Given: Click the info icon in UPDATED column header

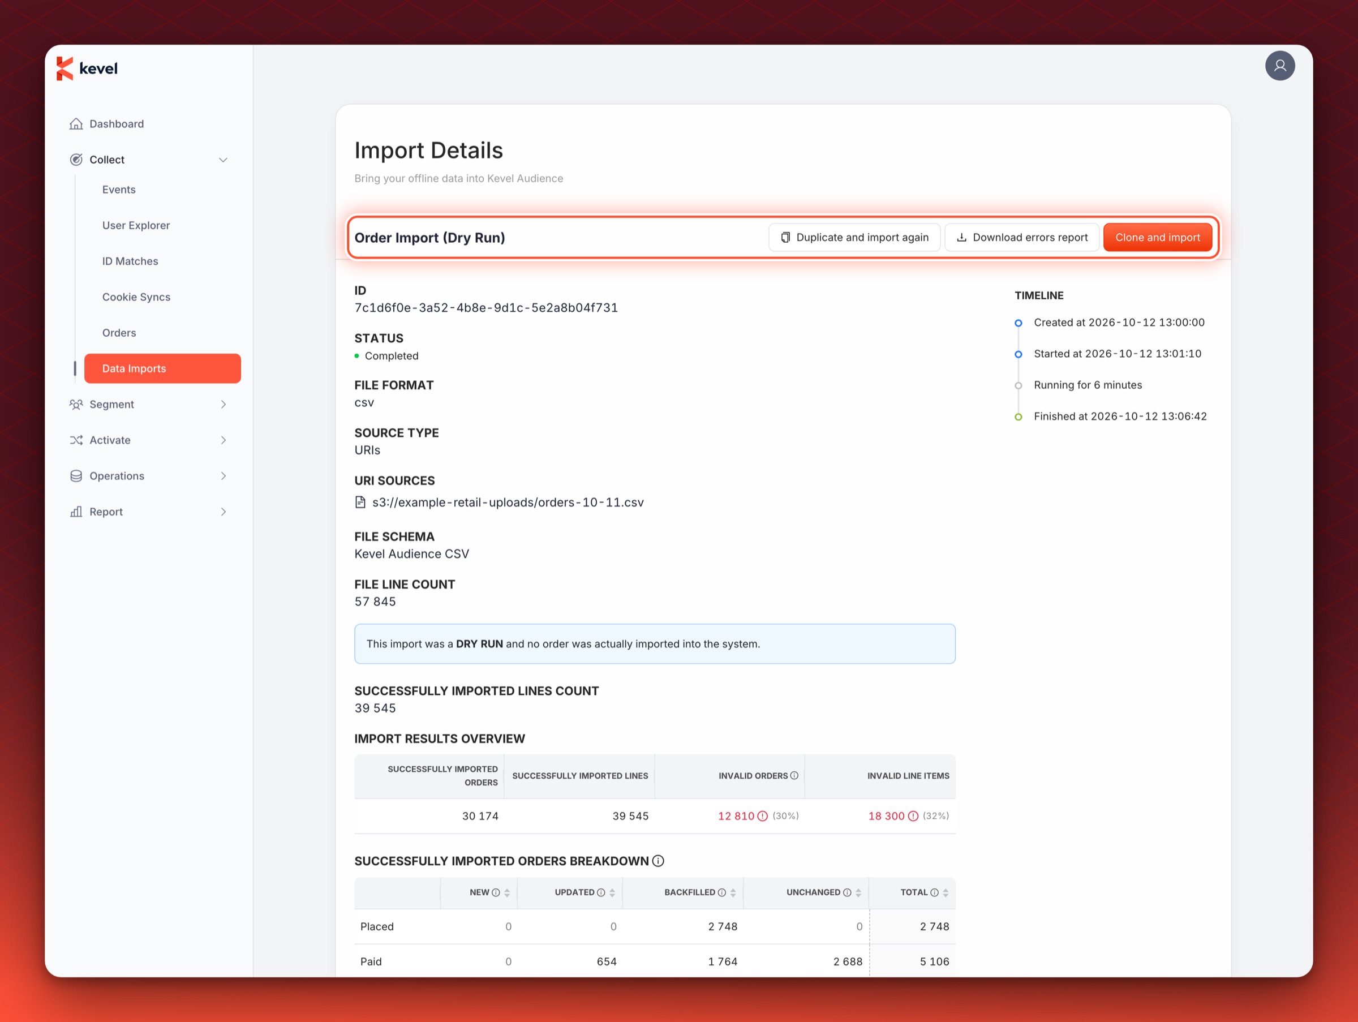Looking at the screenshot, I should (600, 892).
